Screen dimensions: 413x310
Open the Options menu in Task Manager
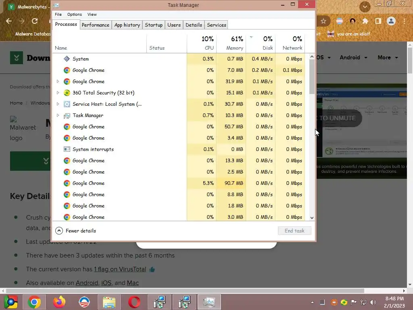point(75,14)
